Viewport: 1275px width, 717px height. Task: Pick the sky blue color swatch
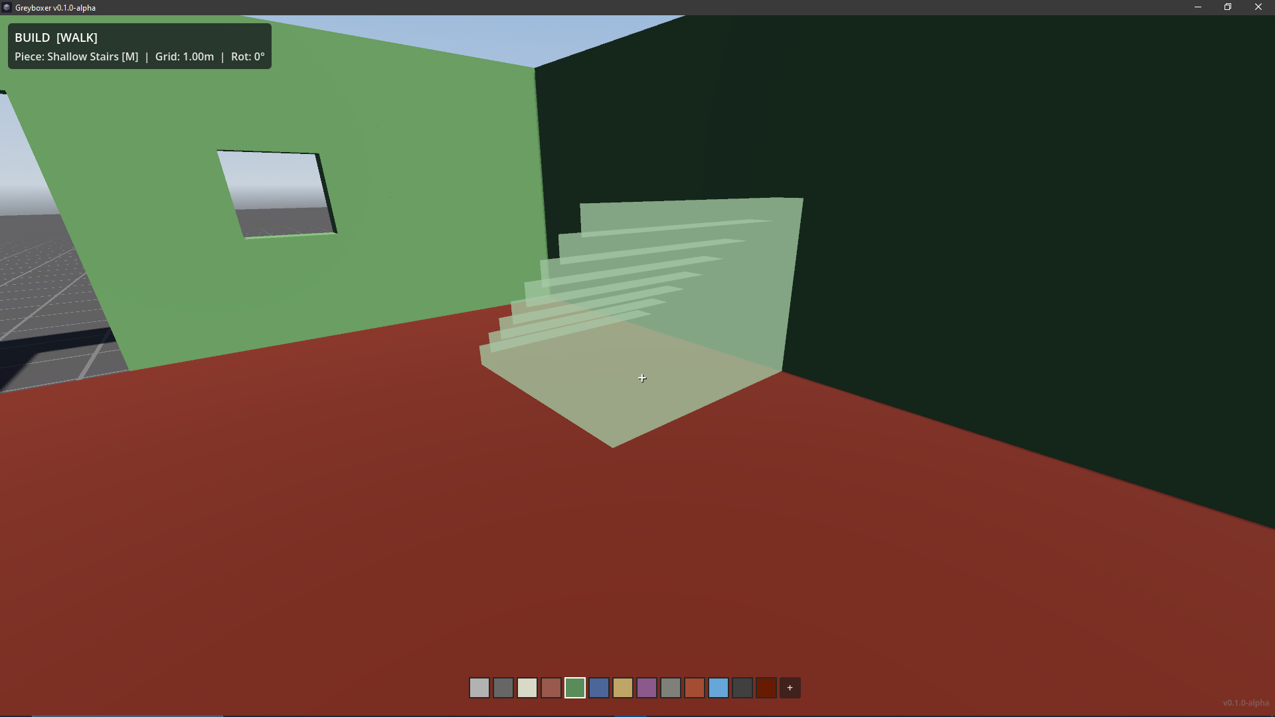[718, 688]
